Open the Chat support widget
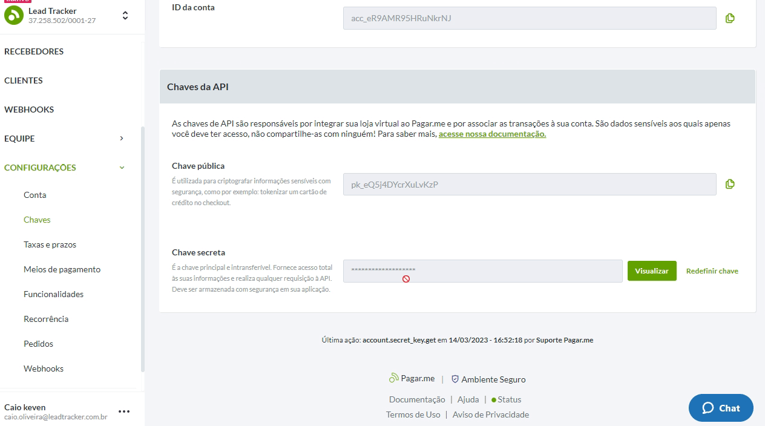Image resolution: width=765 pixels, height=426 pixels. tap(721, 408)
